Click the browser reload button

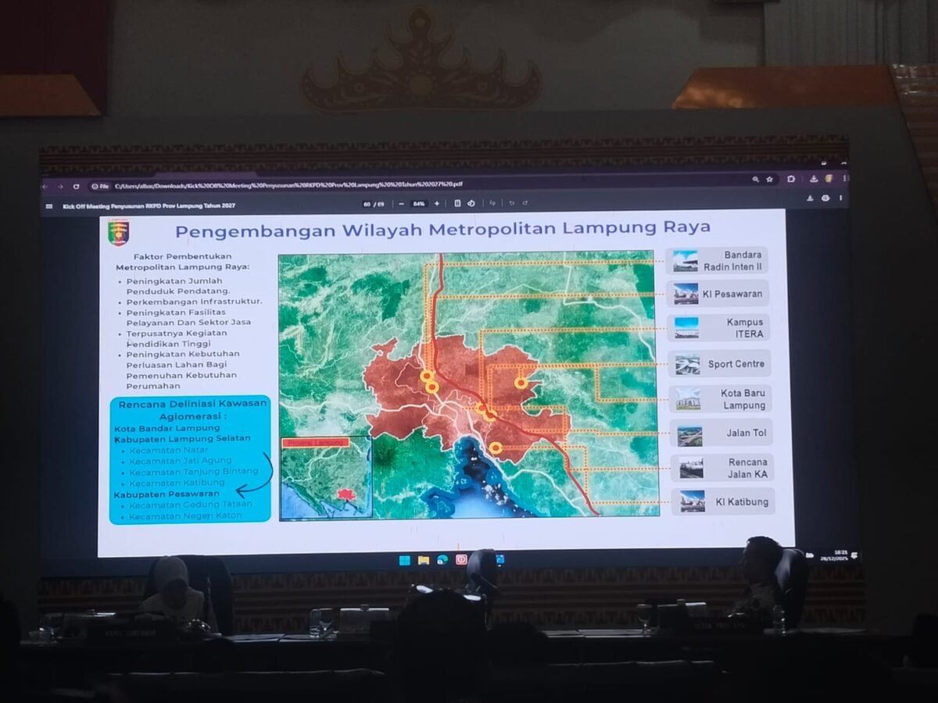(76, 186)
